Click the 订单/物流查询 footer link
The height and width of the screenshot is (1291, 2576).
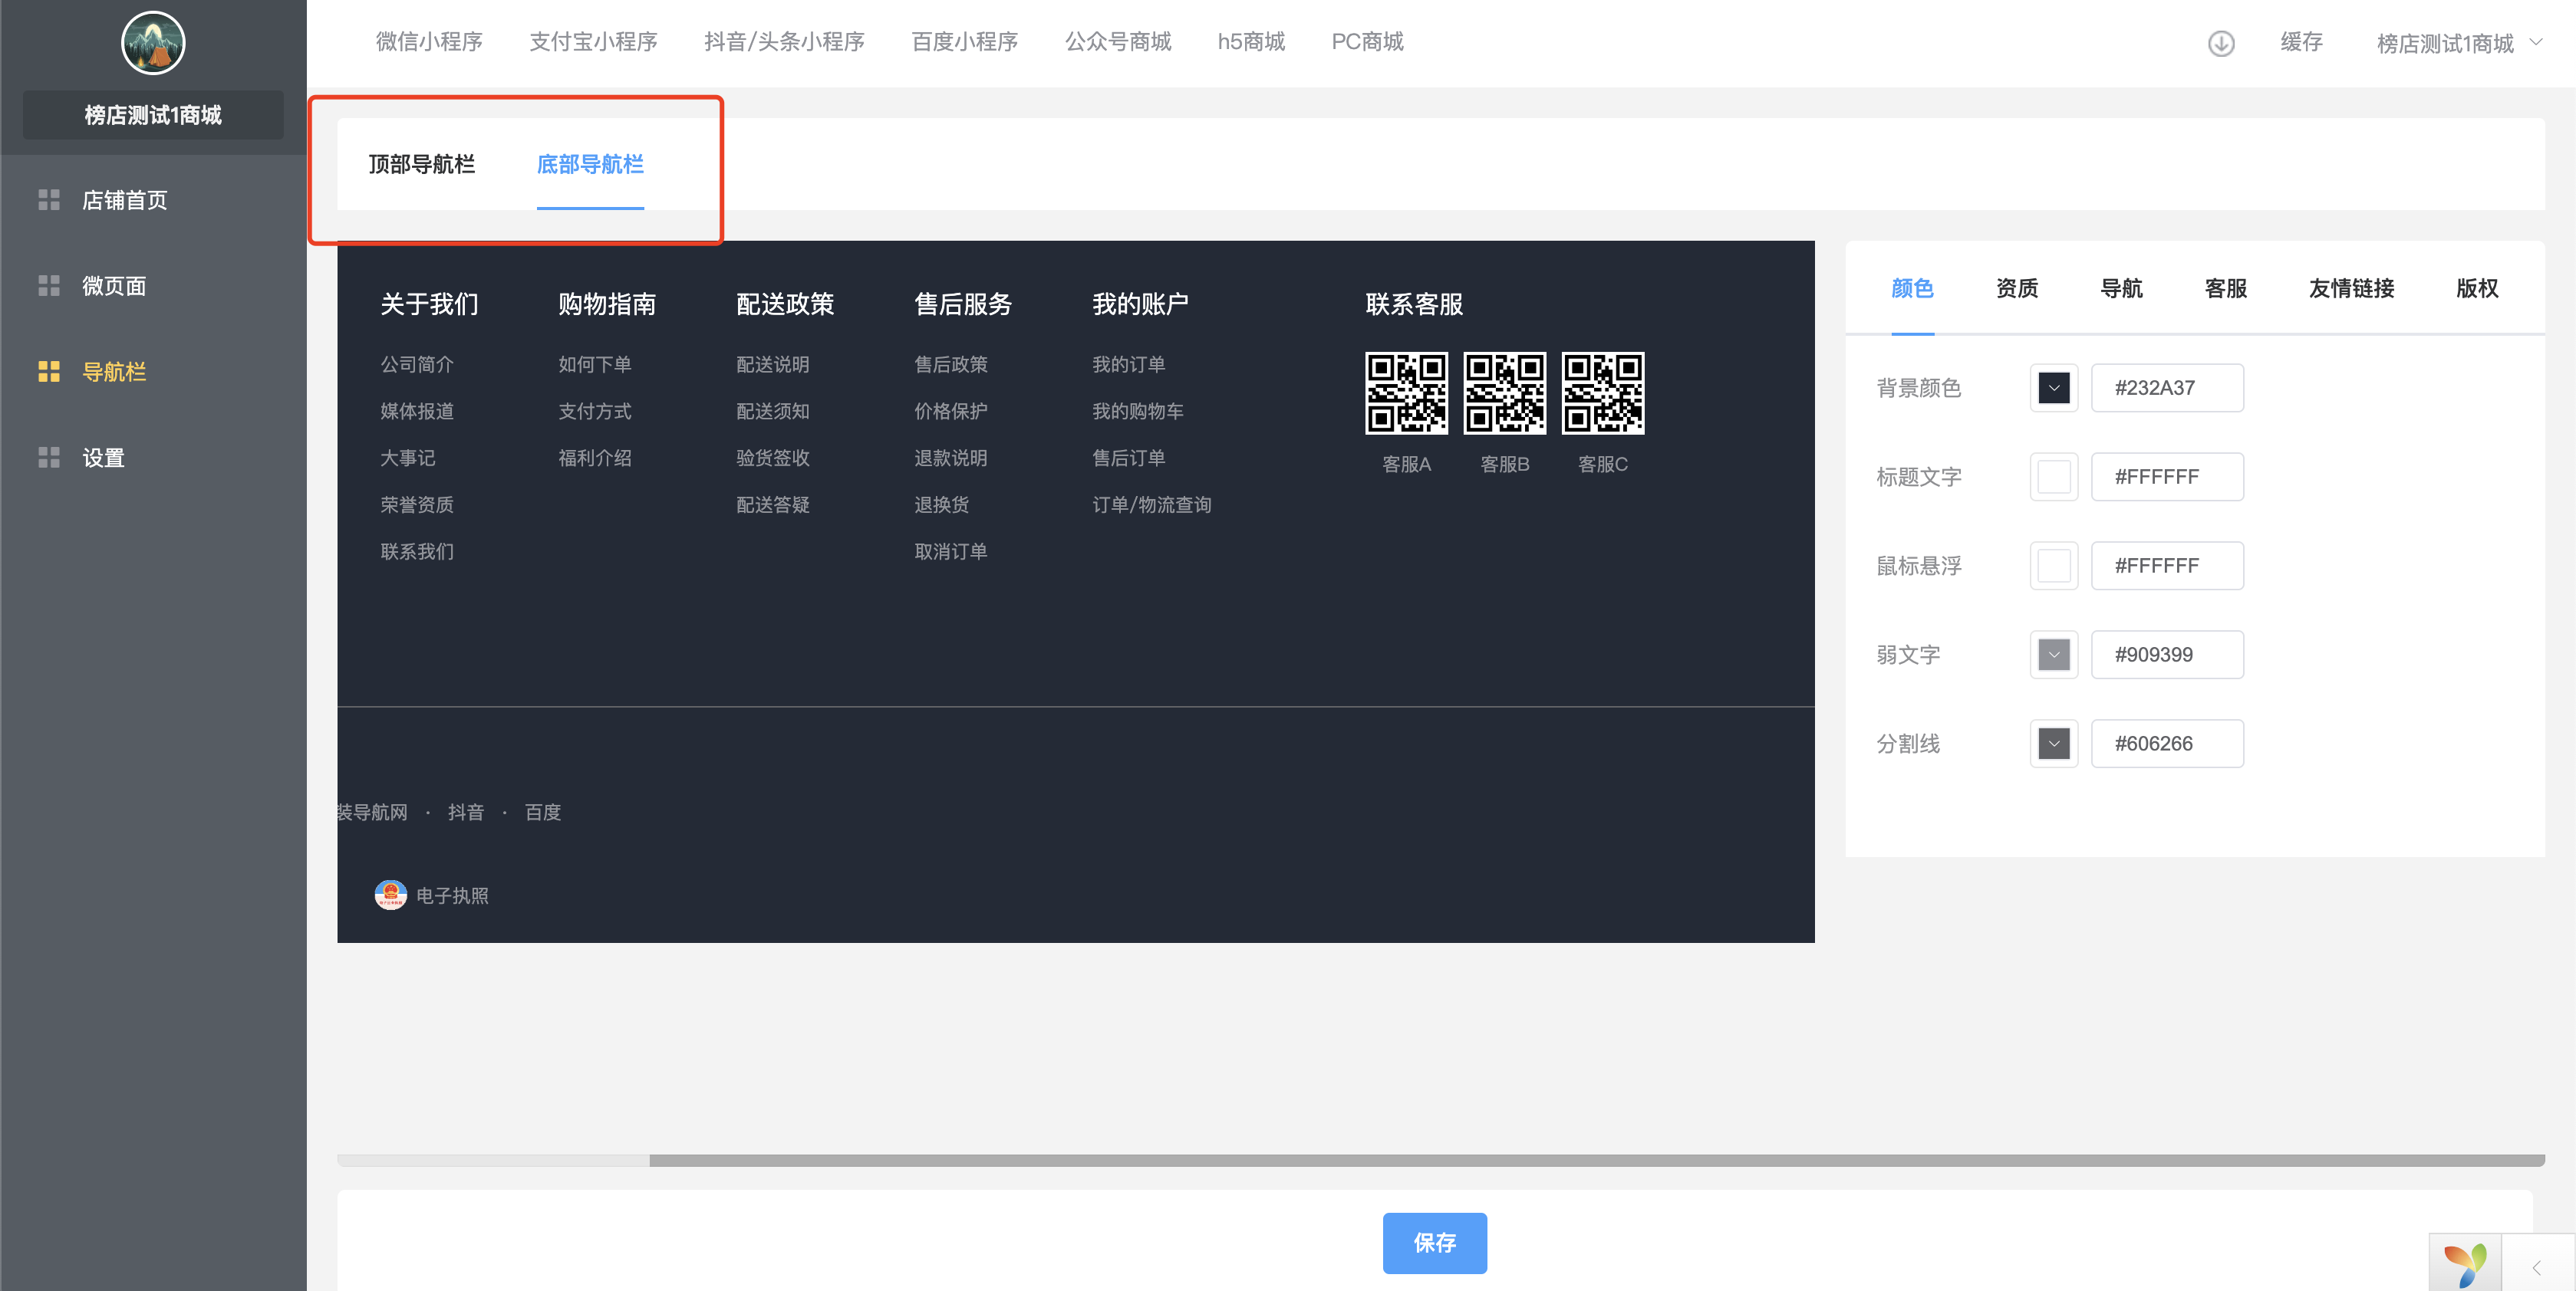point(1152,504)
